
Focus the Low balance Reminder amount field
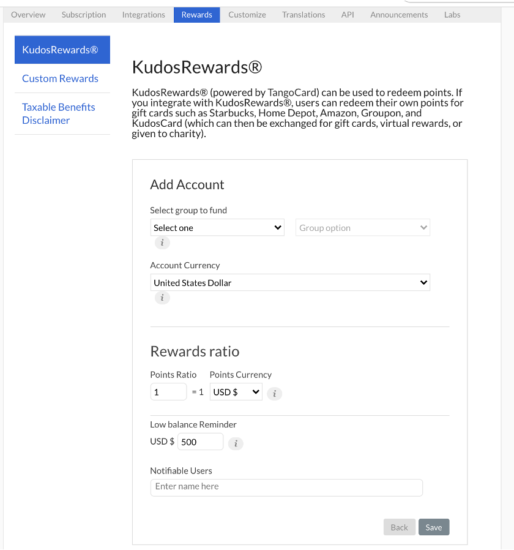click(x=200, y=442)
